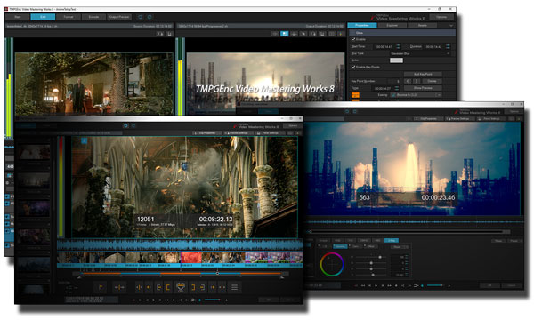The width and height of the screenshot is (534, 320).
Task: Select the highlighted Edit stage tab in main window
Action: pyautogui.click(x=43, y=17)
